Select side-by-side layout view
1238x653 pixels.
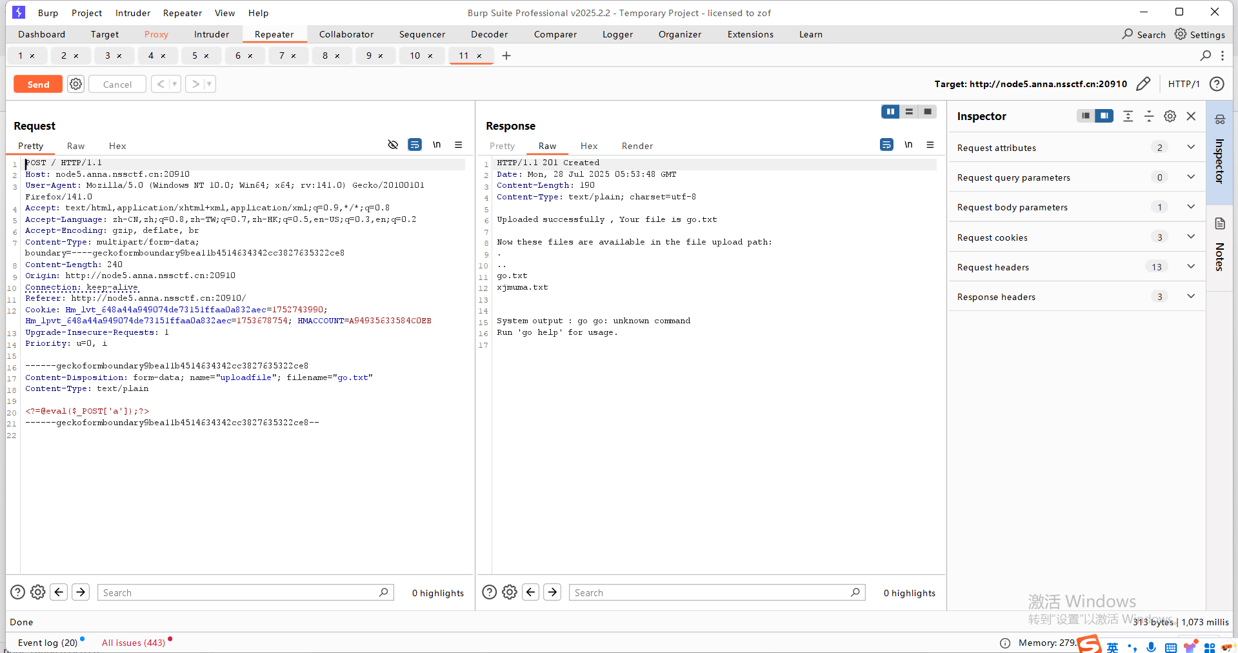tap(890, 112)
